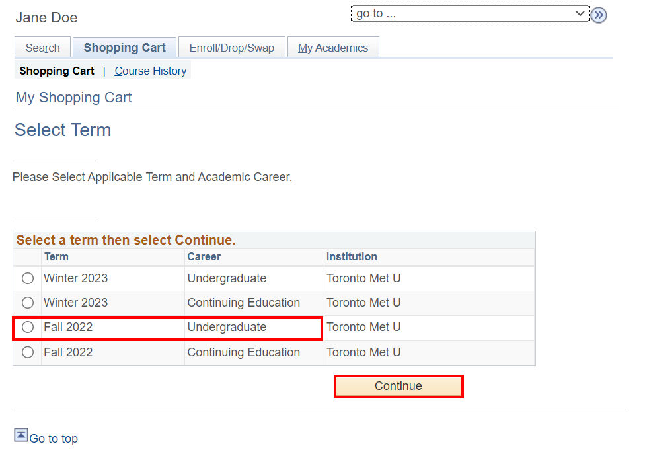Select Winter 2023 Undergraduate radio button

point(28,278)
